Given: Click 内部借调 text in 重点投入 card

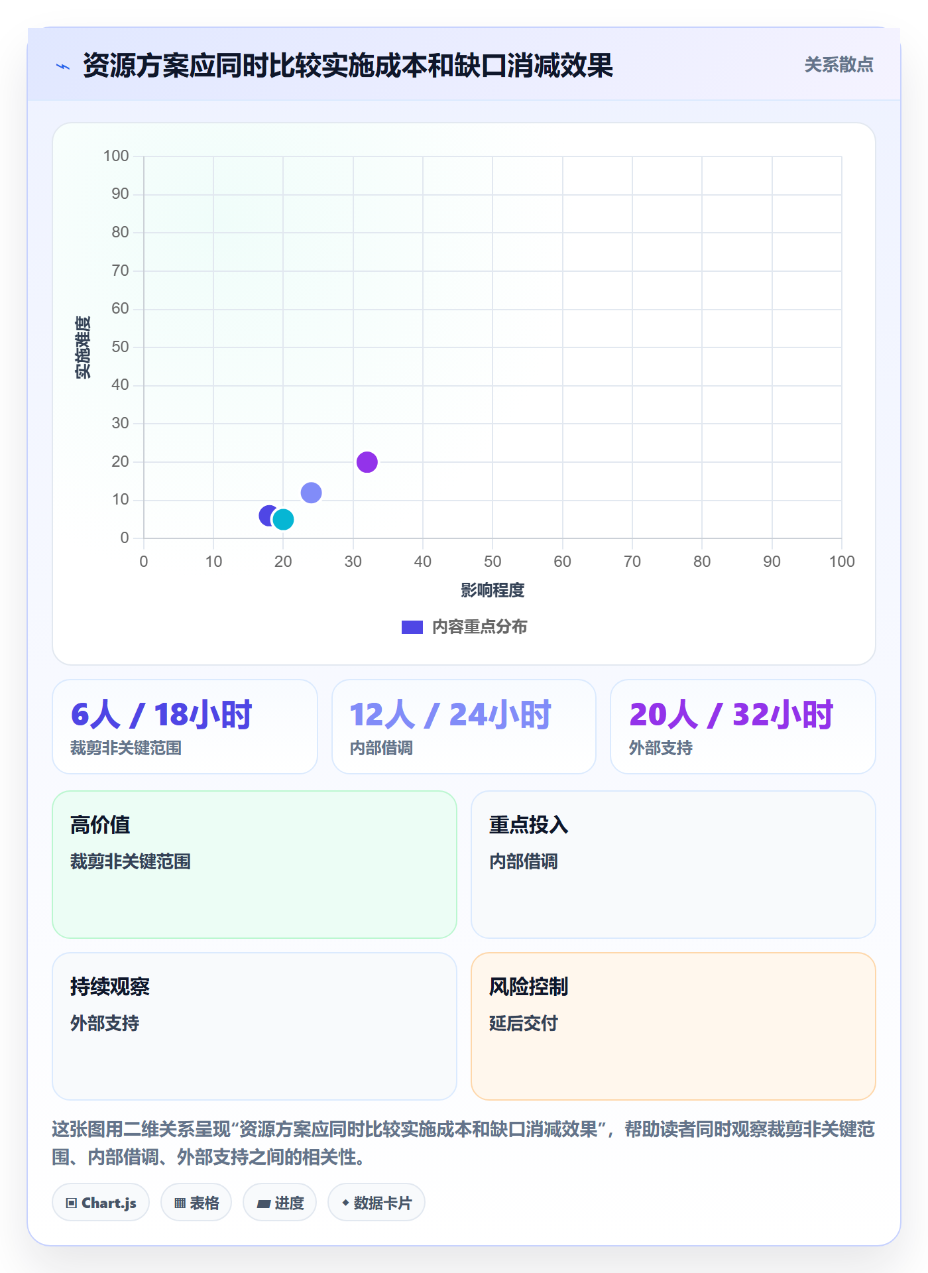Looking at the screenshot, I should [x=524, y=862].
